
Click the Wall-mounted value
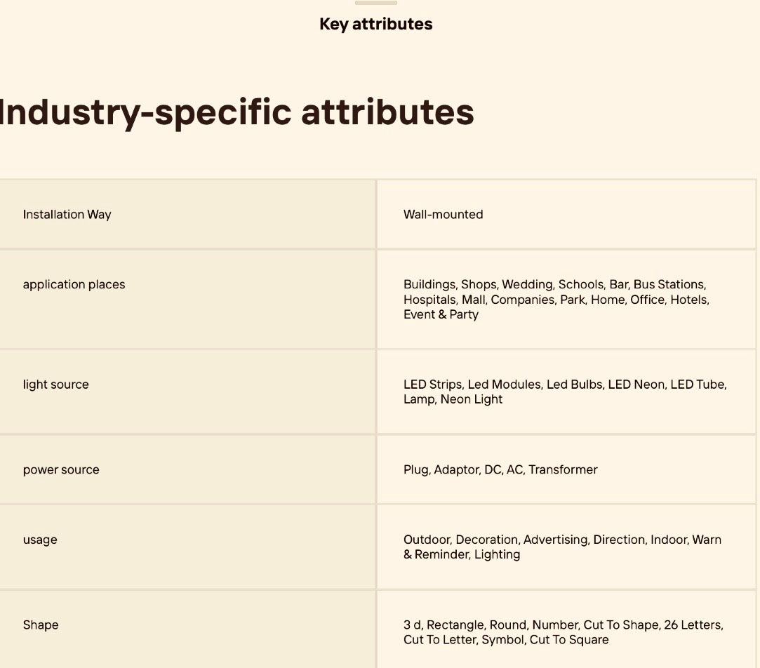(443, 215)
